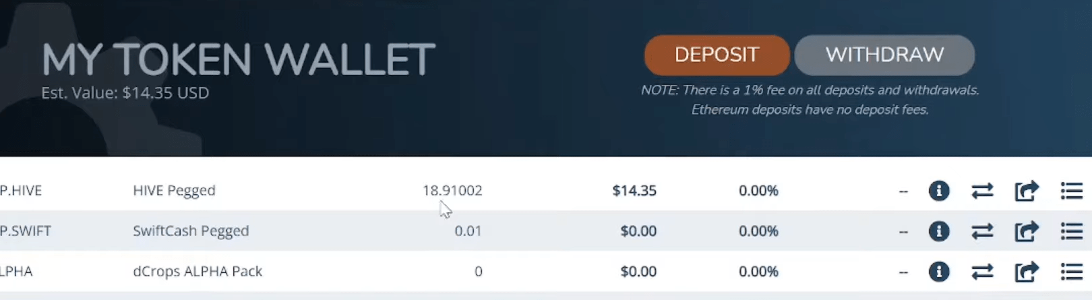Image resolution: width=1092 pixels, height=300 pixels.
Task: Click transfer arrows icon for dCrops ALPHA Pack
Action: click(x=982, y=272)
